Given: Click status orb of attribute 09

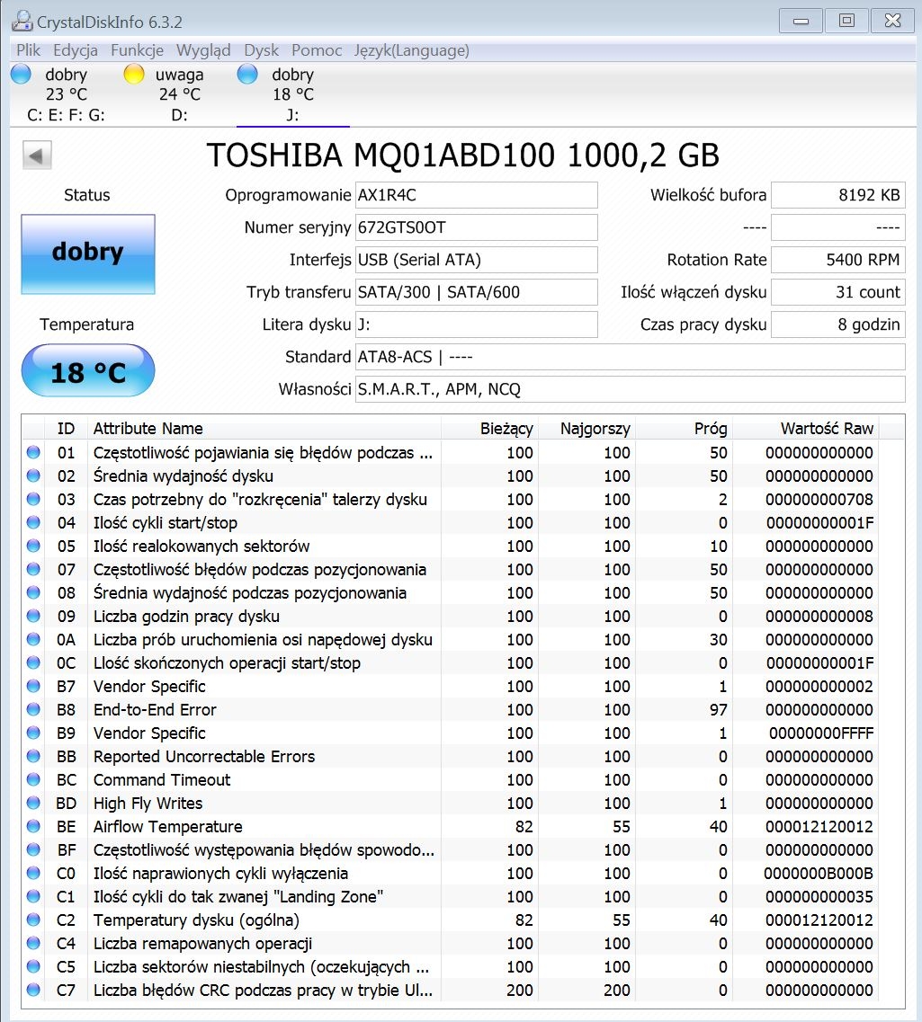Looking at the screenshot, I should coord(33,616).
